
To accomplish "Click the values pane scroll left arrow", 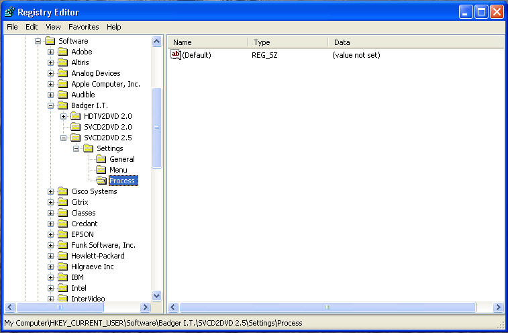I will [x=173, y=307].
